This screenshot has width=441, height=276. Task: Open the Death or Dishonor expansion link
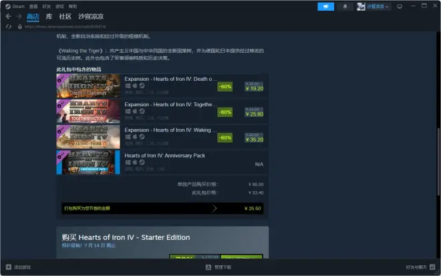coord(170,79)
